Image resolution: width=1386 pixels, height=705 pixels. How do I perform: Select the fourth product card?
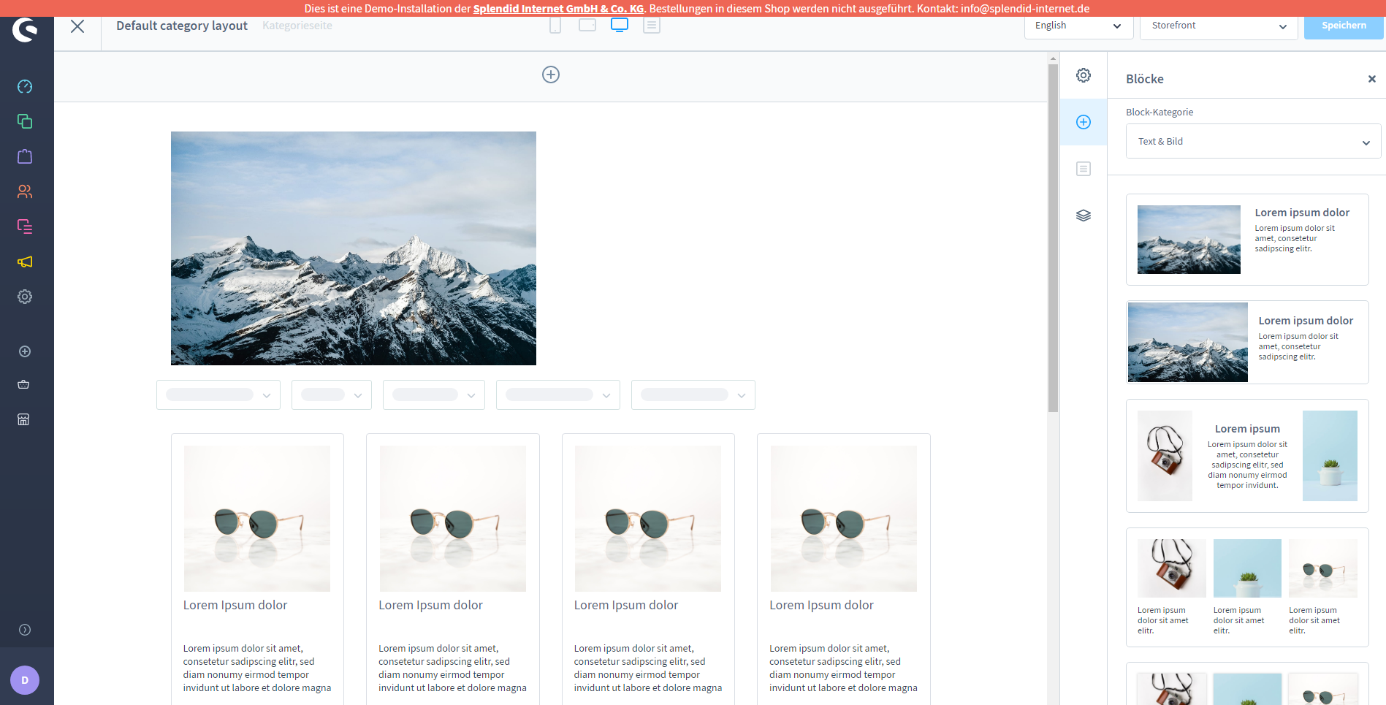coord(844,569)
